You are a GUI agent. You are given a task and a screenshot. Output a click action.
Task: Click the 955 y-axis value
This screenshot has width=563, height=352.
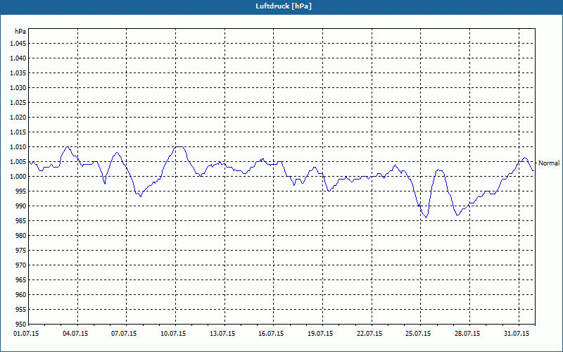[21, 310]
